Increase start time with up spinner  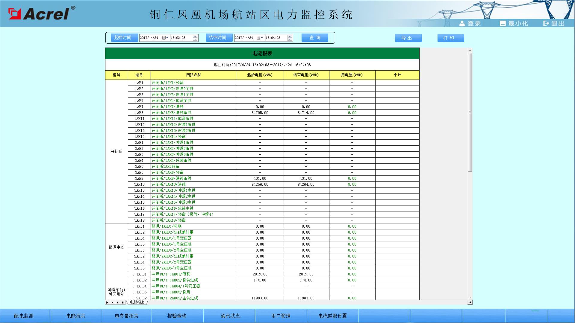point(195,36)
